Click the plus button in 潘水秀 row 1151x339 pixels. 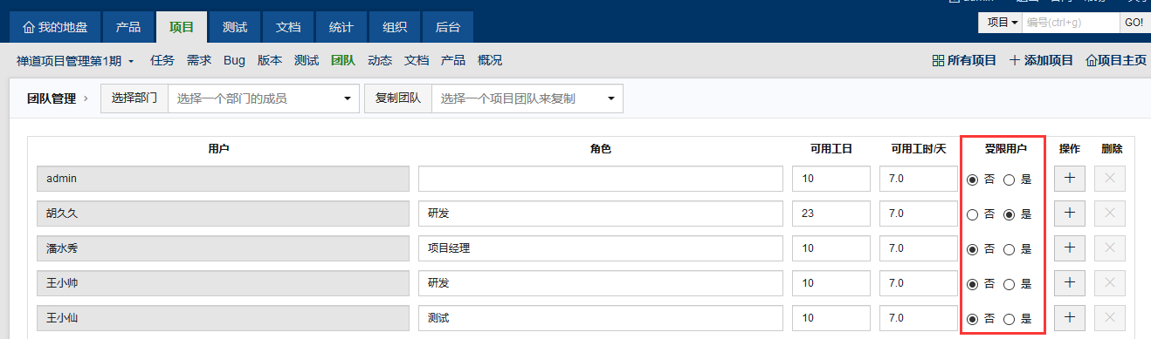pos(1070,248)
